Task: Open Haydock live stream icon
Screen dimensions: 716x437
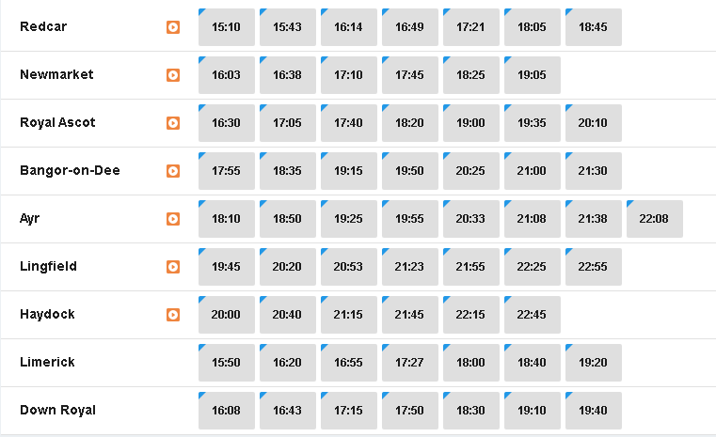Action: [172, 315]
